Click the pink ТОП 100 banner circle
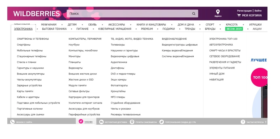This screenshot has width=280, height=139. (x=259, y=77)
